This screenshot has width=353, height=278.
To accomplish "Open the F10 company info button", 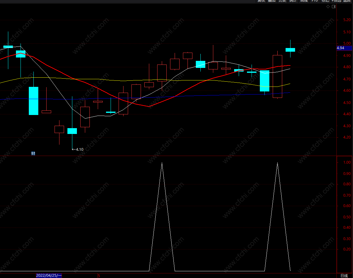I will point(314,1).
